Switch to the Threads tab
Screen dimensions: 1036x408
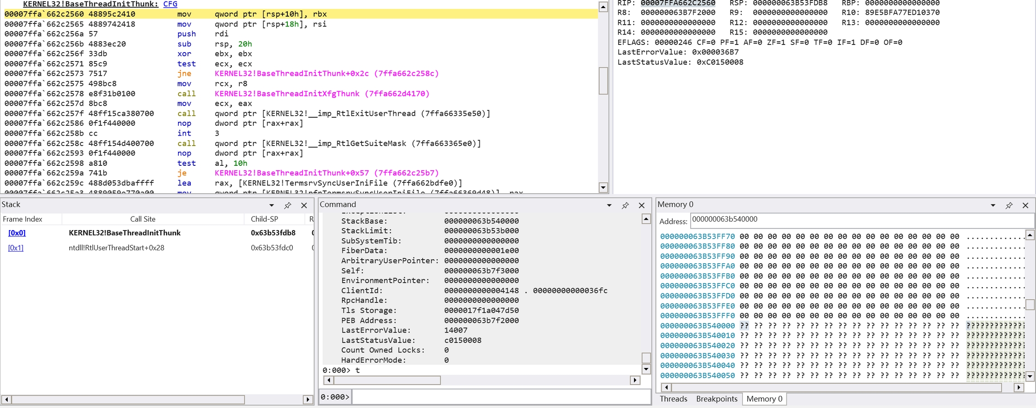pos(673,399)
